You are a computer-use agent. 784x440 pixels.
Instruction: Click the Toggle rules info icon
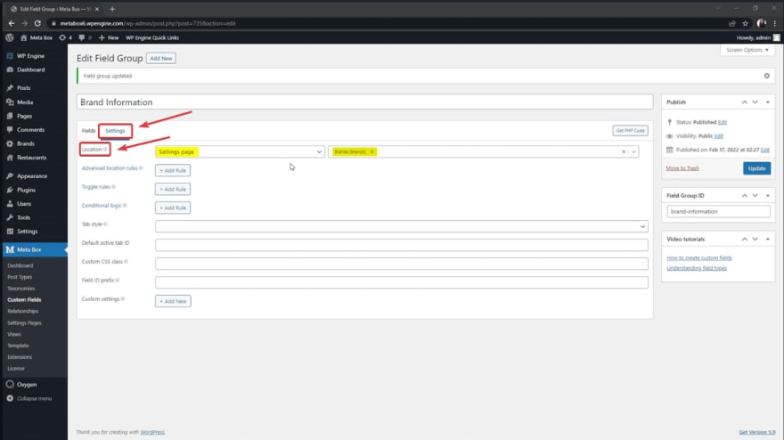(113, 186)
